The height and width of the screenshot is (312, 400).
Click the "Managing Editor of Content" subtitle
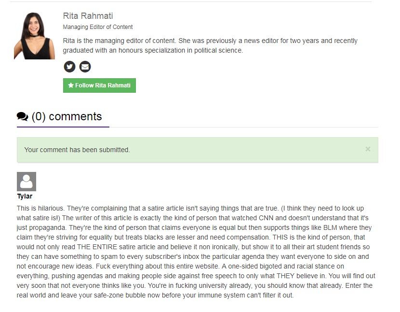click(x=98, y=27)
